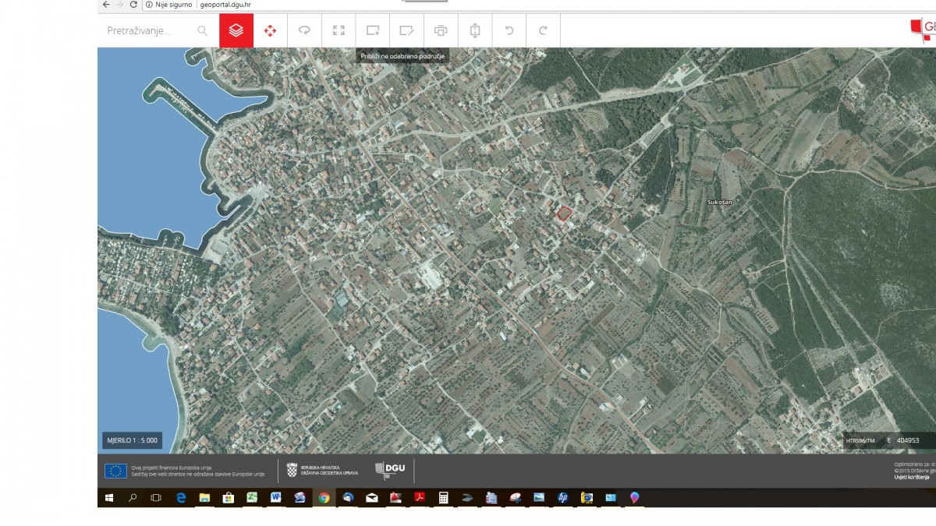Launch Microsoft Edge from taskbar
Viewport: 936px width, 526px height.
click(x=181, y=497)
